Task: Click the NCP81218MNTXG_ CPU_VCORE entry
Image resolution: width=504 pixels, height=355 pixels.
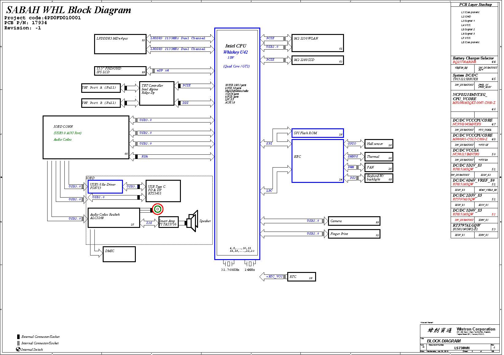Action: click(x=470, y=97)
